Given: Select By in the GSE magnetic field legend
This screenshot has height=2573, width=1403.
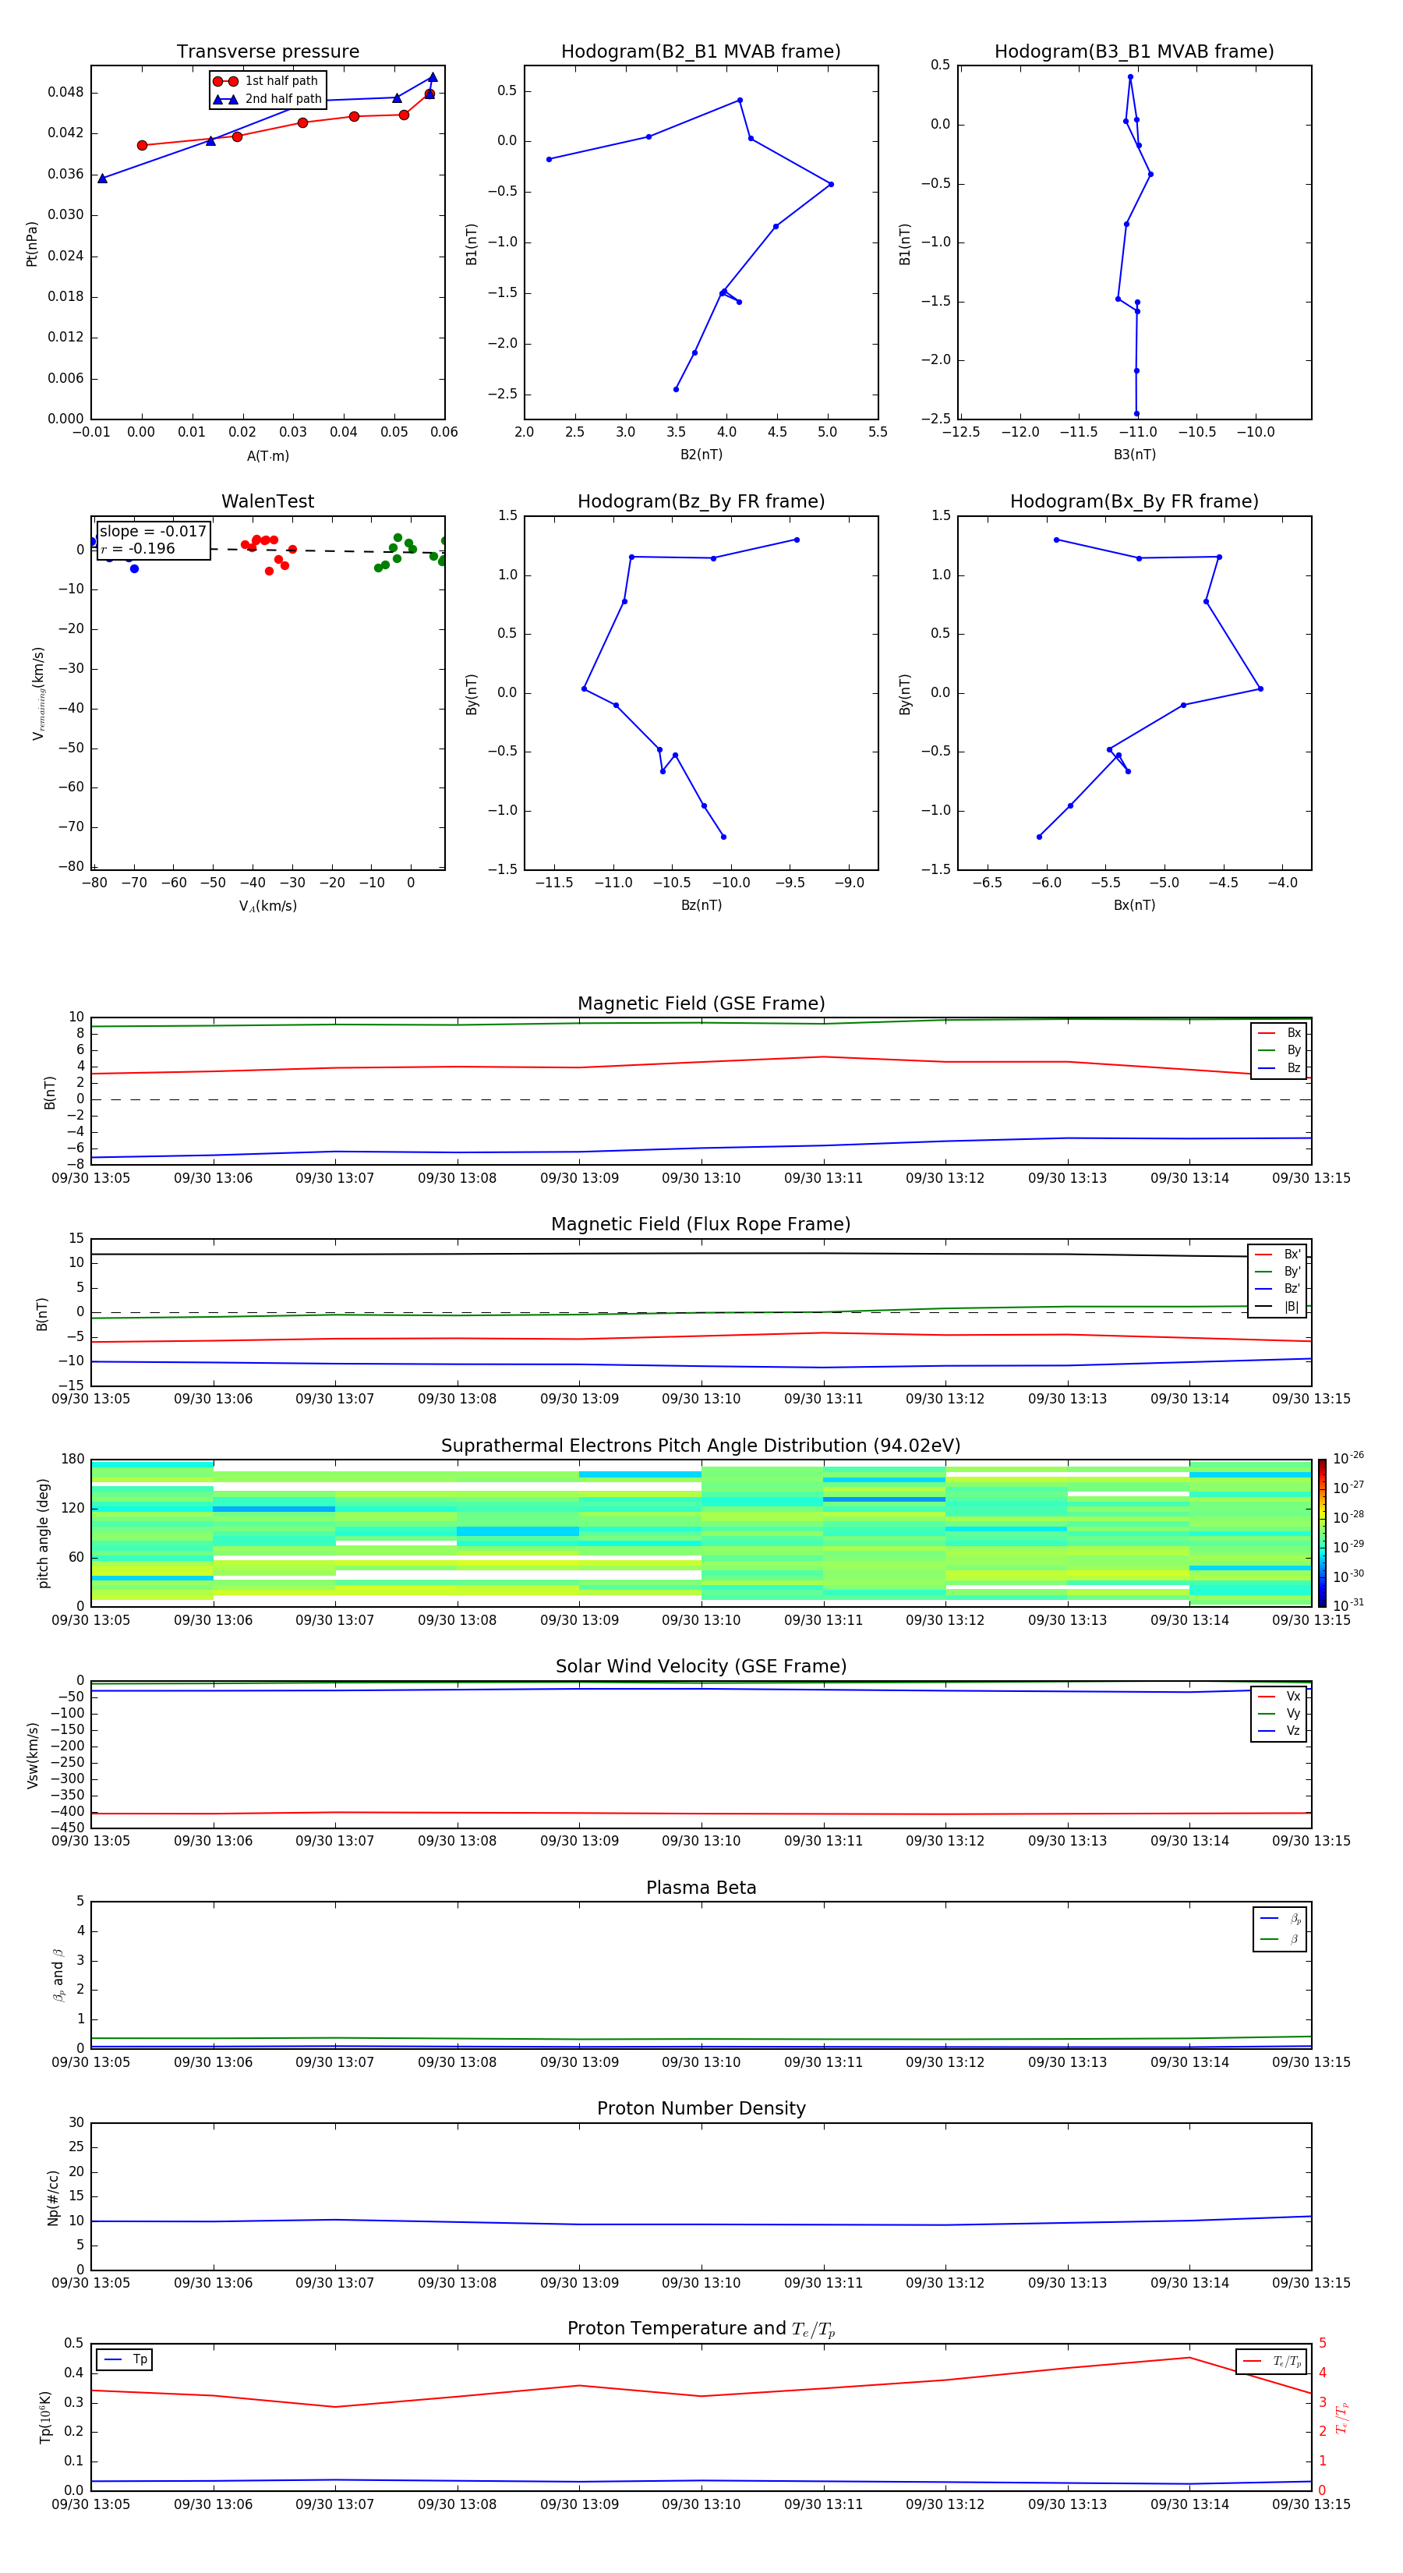Looking at the screenshot, I should click(1279, 1051).
